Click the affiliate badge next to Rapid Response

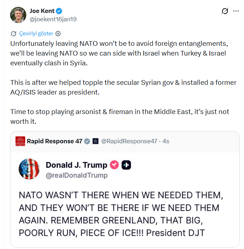click(96, 141)
